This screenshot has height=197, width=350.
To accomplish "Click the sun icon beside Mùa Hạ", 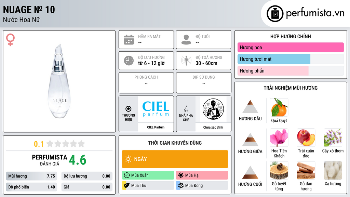I will tap(181, 175).
